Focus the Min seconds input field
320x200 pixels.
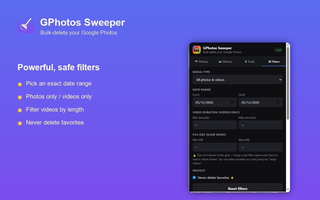coord(214,125)
